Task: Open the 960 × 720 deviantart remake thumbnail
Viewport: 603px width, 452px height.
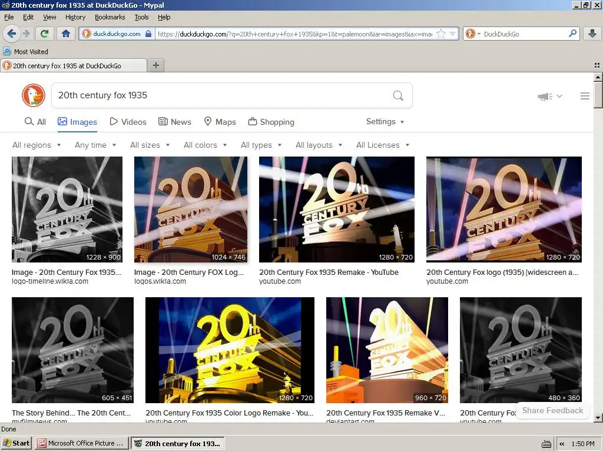Action: pos(387,350)
